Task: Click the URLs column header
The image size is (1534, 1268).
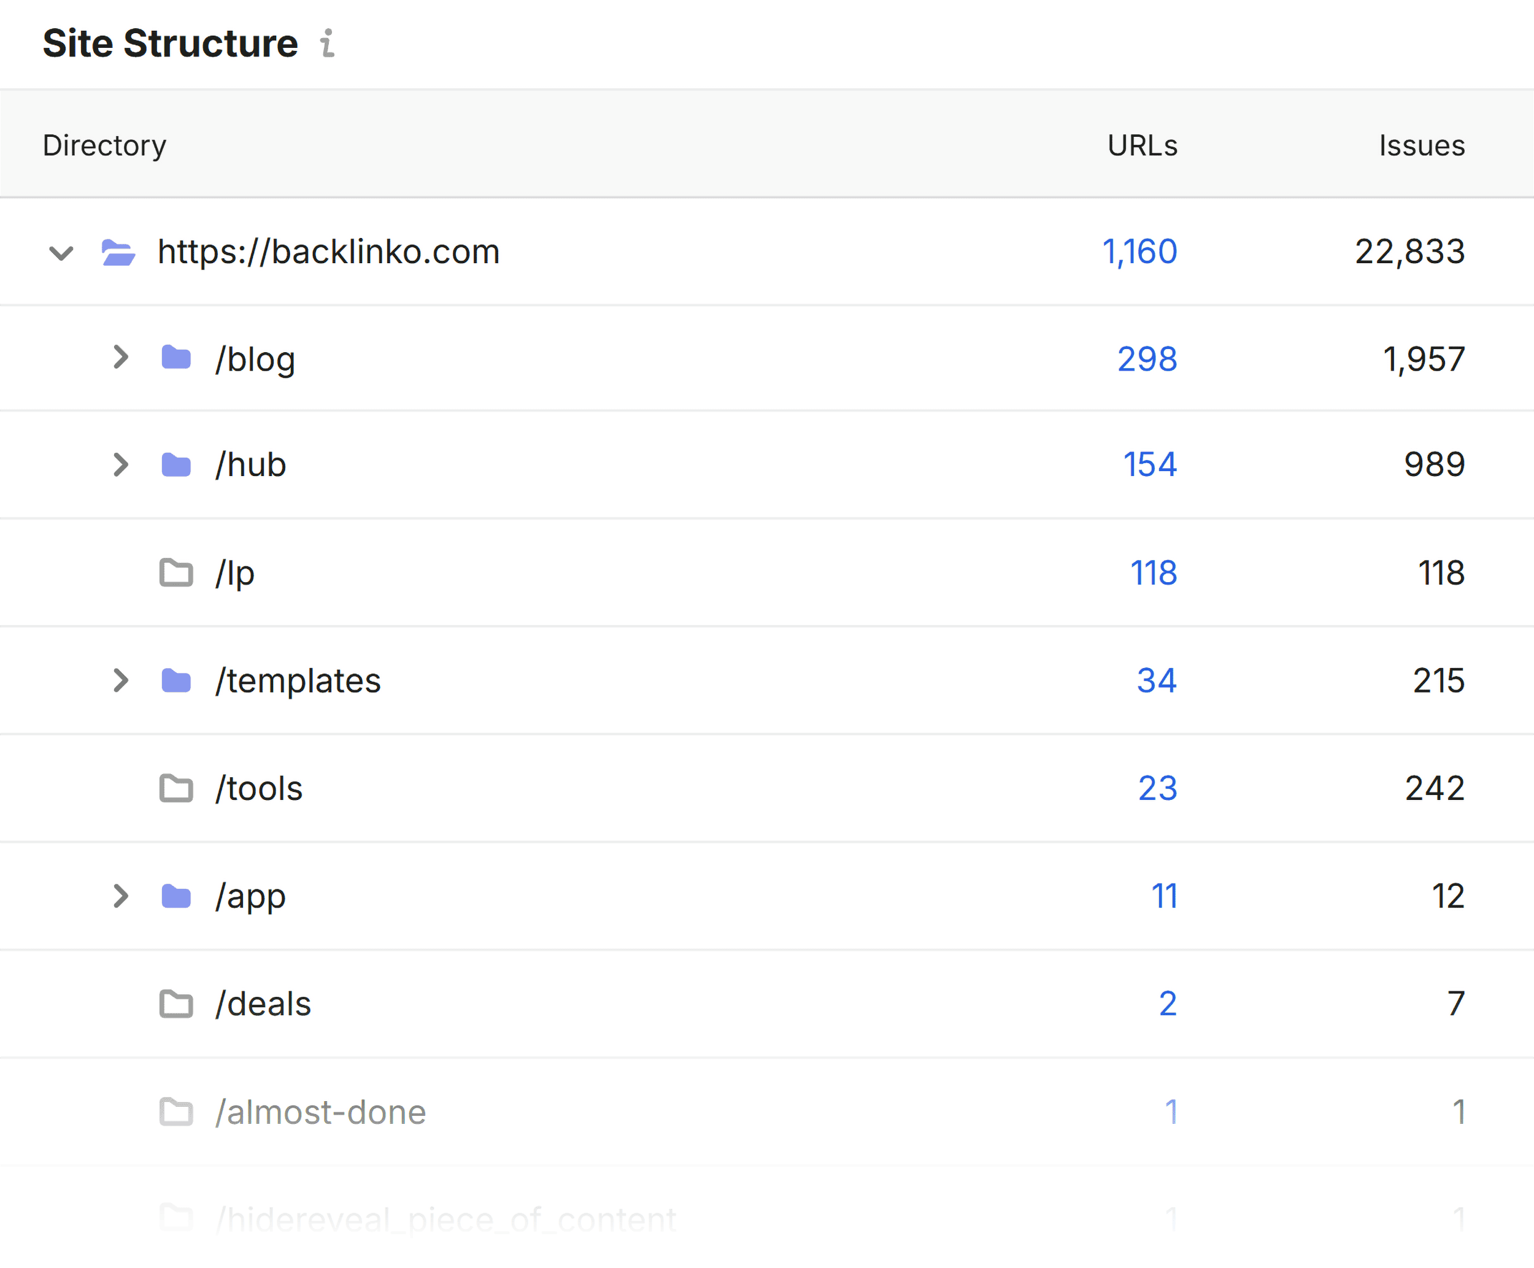Action: [x=1143, y=145]
